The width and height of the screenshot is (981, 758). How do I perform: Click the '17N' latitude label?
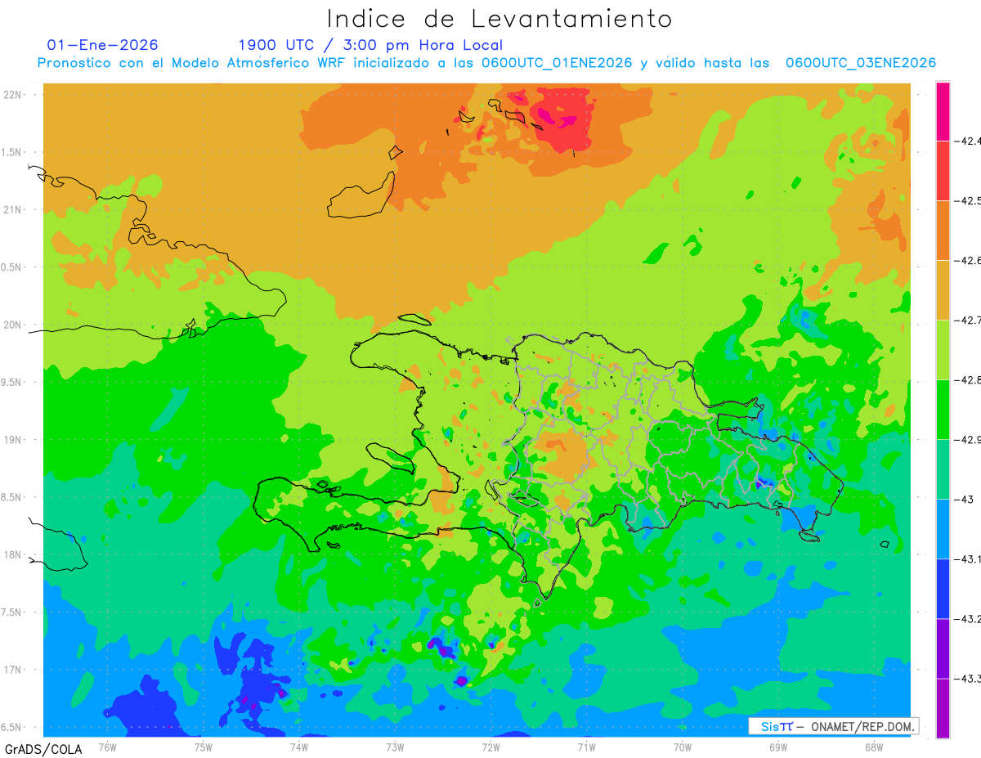click(x=12, y=670)
